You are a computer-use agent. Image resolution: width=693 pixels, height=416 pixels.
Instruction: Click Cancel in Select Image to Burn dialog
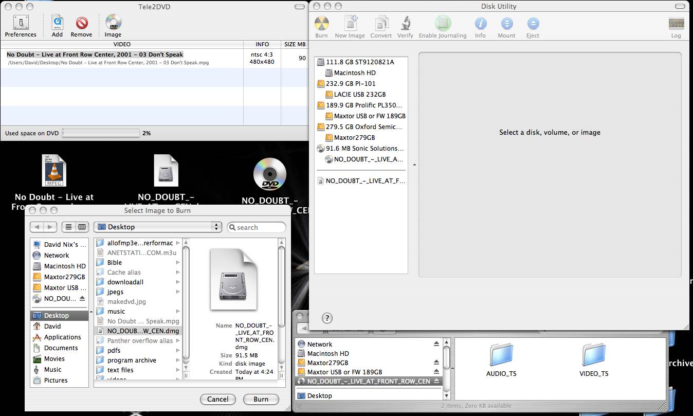(x=218, y=399)
